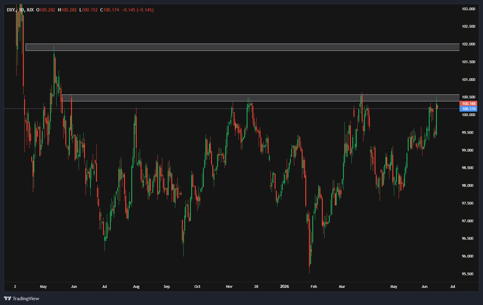Select the grey rectangle zone near 100.500
This screenshot has height=305, width=483.
click(261, 98)
